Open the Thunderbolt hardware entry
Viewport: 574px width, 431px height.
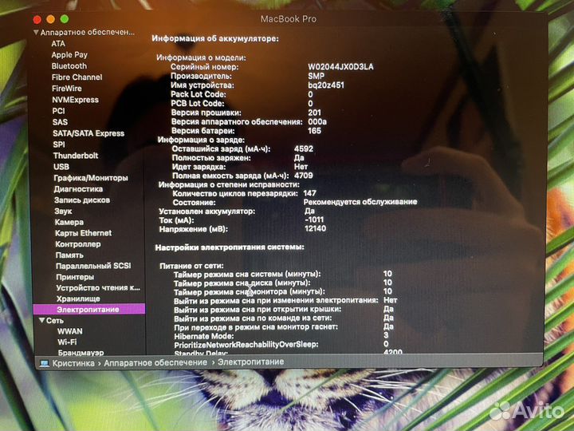click(76, 156)
